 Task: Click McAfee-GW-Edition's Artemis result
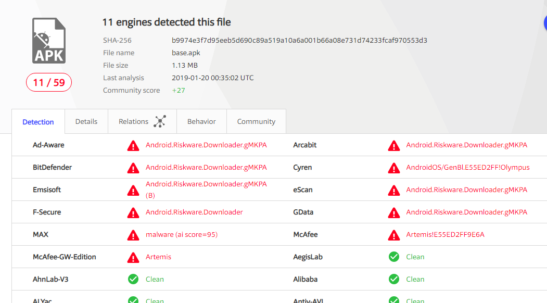(158, 257)
